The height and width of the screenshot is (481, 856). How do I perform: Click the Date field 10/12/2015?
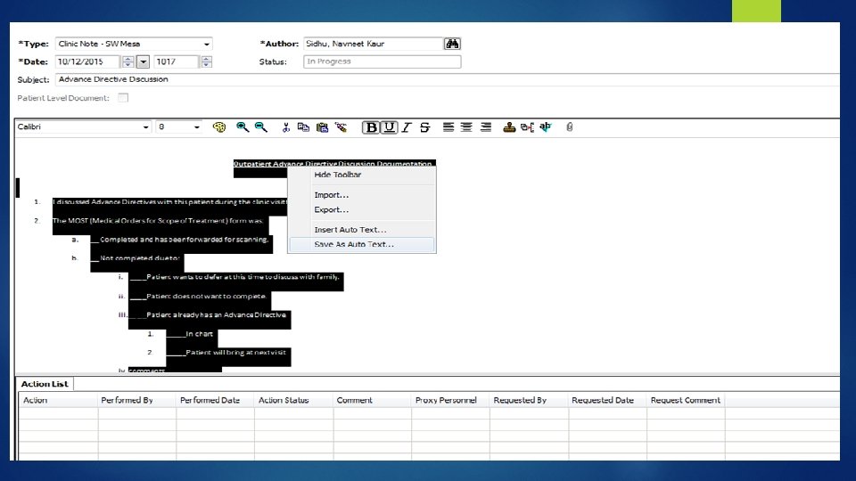point(88,61)
